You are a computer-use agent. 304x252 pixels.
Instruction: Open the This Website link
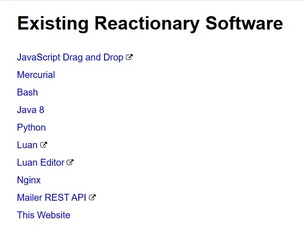(x=43, y=215)
